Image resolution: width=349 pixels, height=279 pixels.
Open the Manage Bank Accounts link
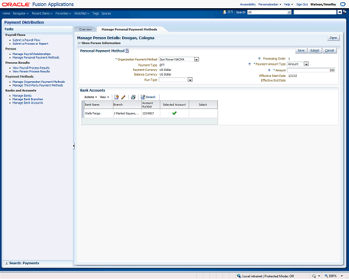point(28,102)
